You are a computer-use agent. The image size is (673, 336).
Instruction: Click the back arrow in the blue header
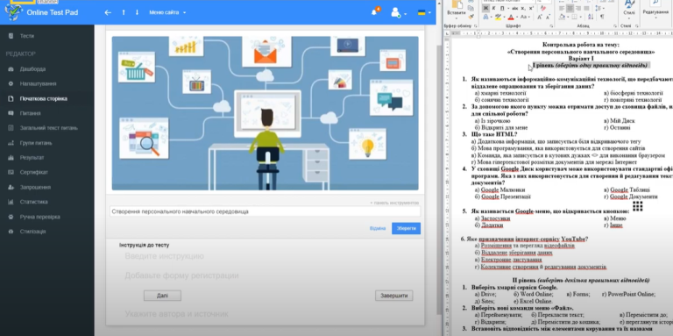pyautogui.click(x=108, y=12)
